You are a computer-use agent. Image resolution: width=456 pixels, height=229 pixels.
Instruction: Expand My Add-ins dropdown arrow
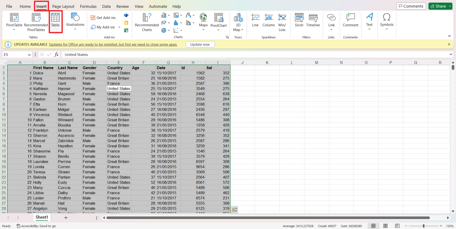point(119,27)
